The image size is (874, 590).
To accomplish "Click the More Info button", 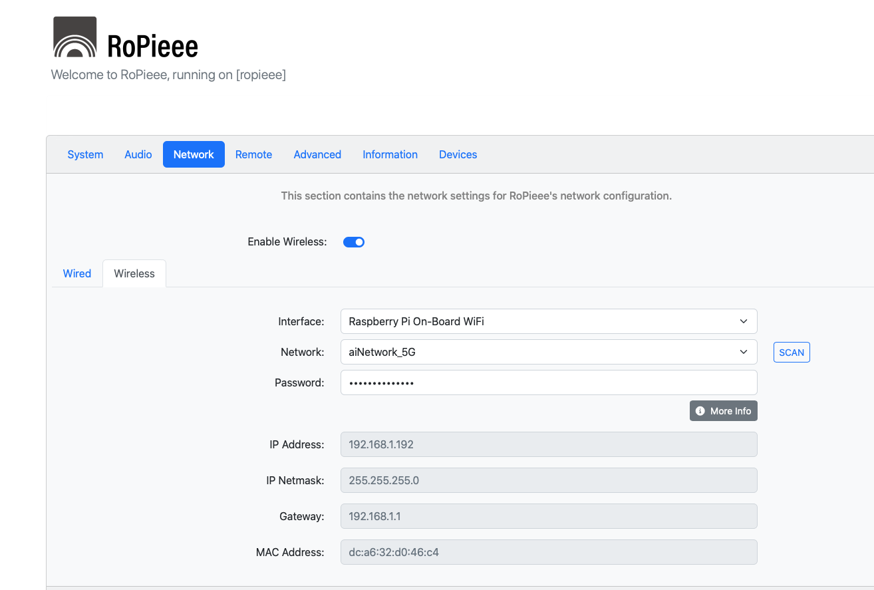I will click(723, 410).
